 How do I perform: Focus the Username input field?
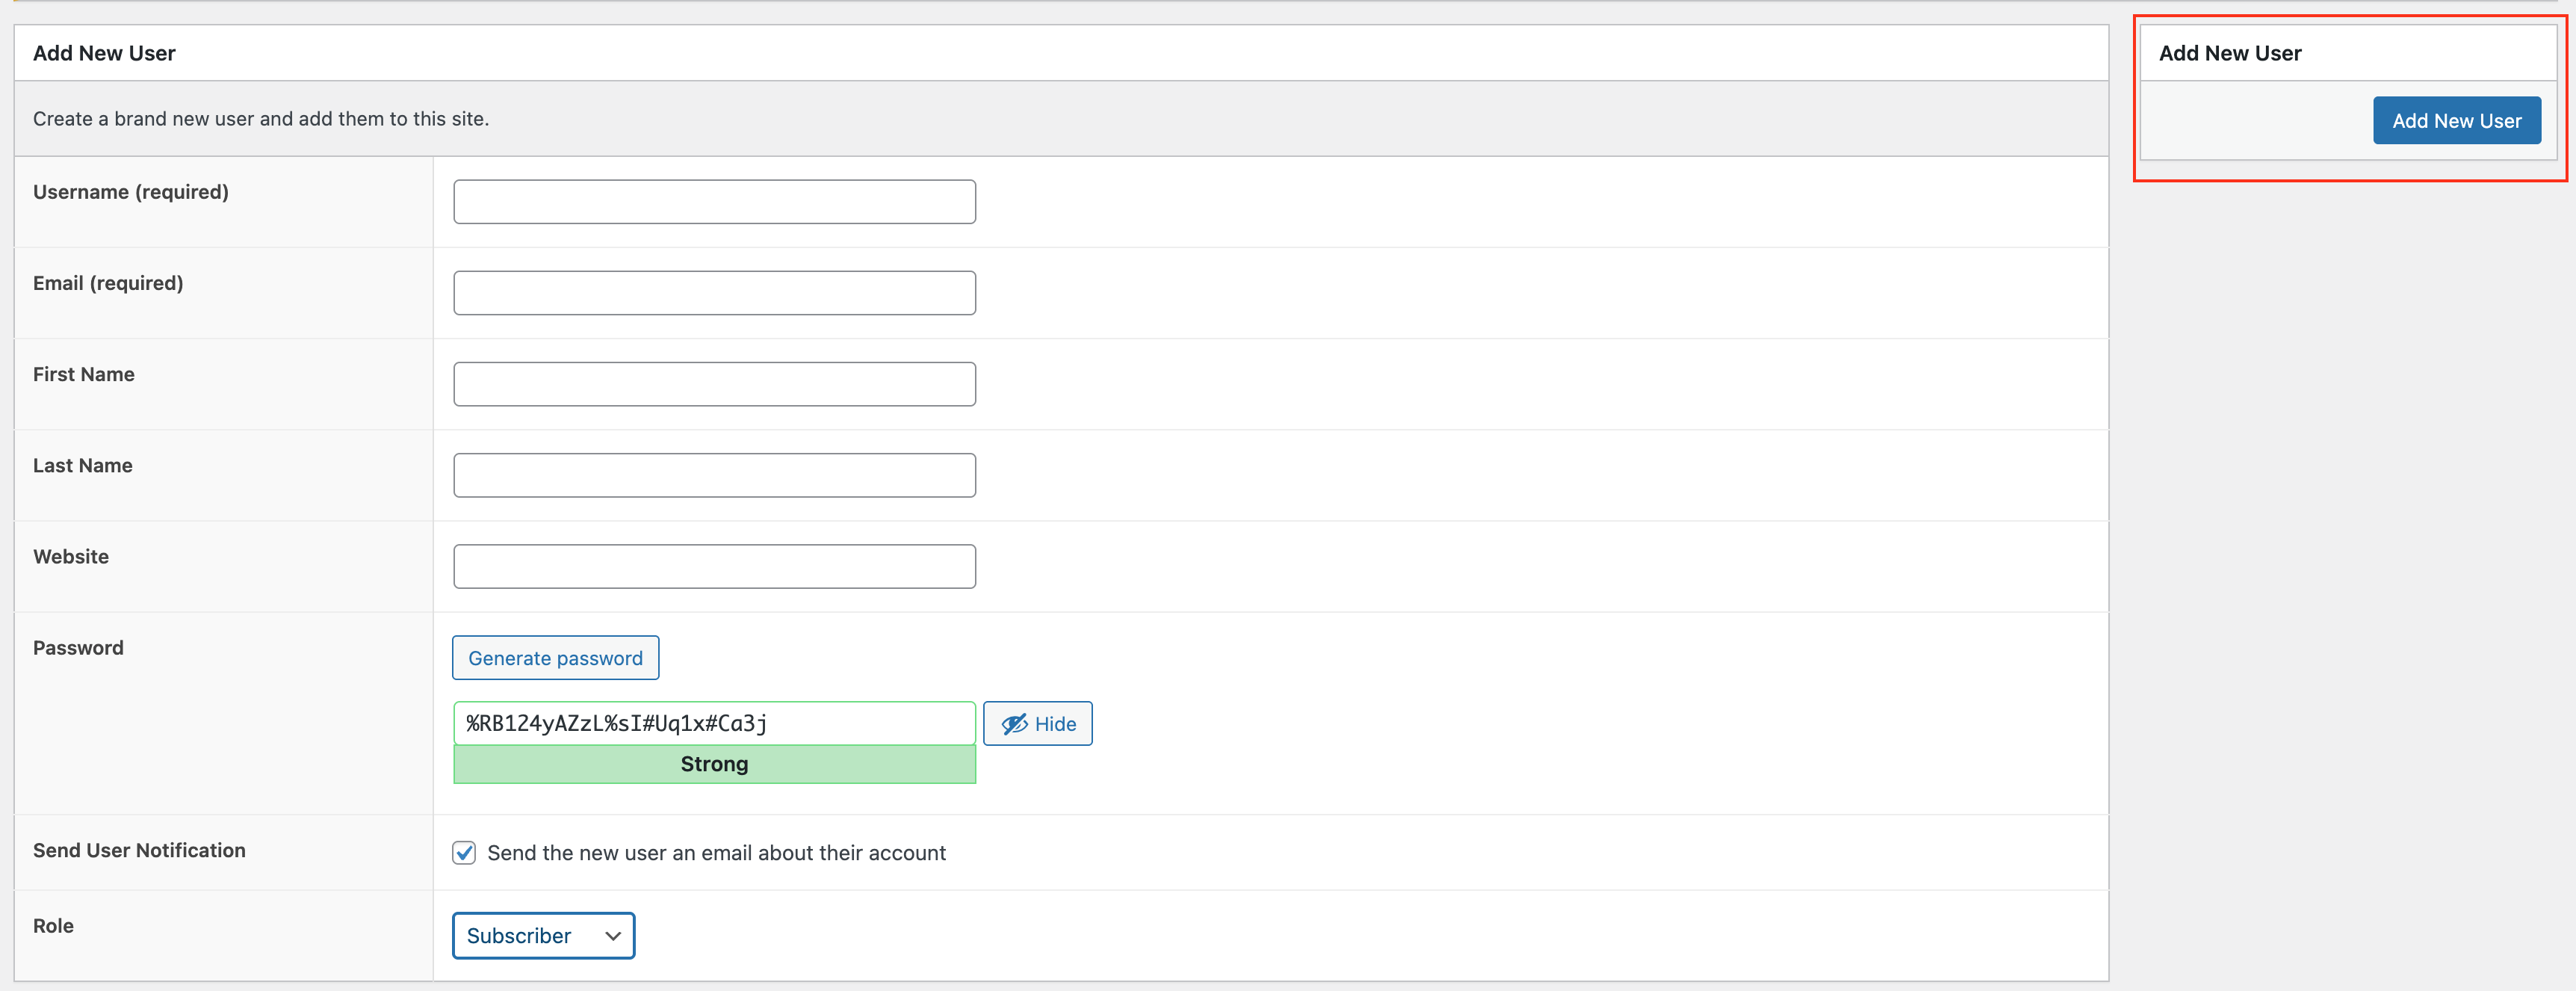click(714, 202)
